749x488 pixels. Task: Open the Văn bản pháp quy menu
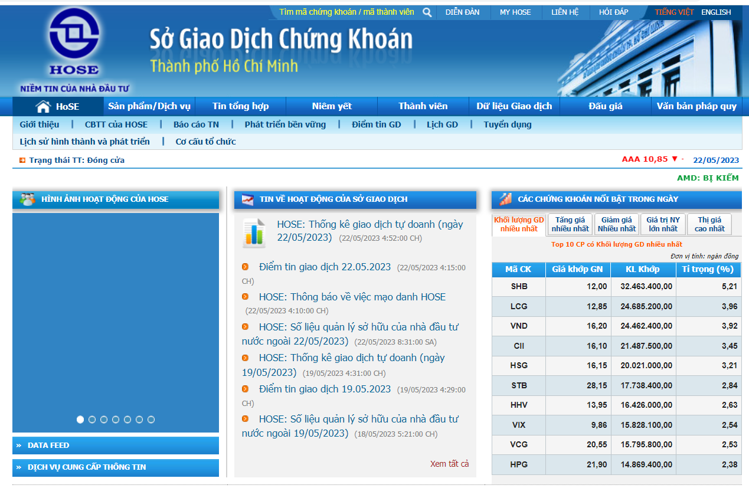click(696, 106)
